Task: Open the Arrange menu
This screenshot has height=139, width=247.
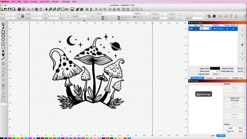Action: click(x=34, y=2)
